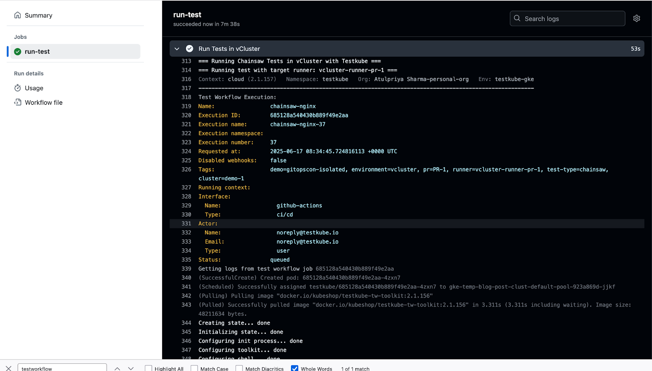Click the green success icon beside run-test

(18, 52)
